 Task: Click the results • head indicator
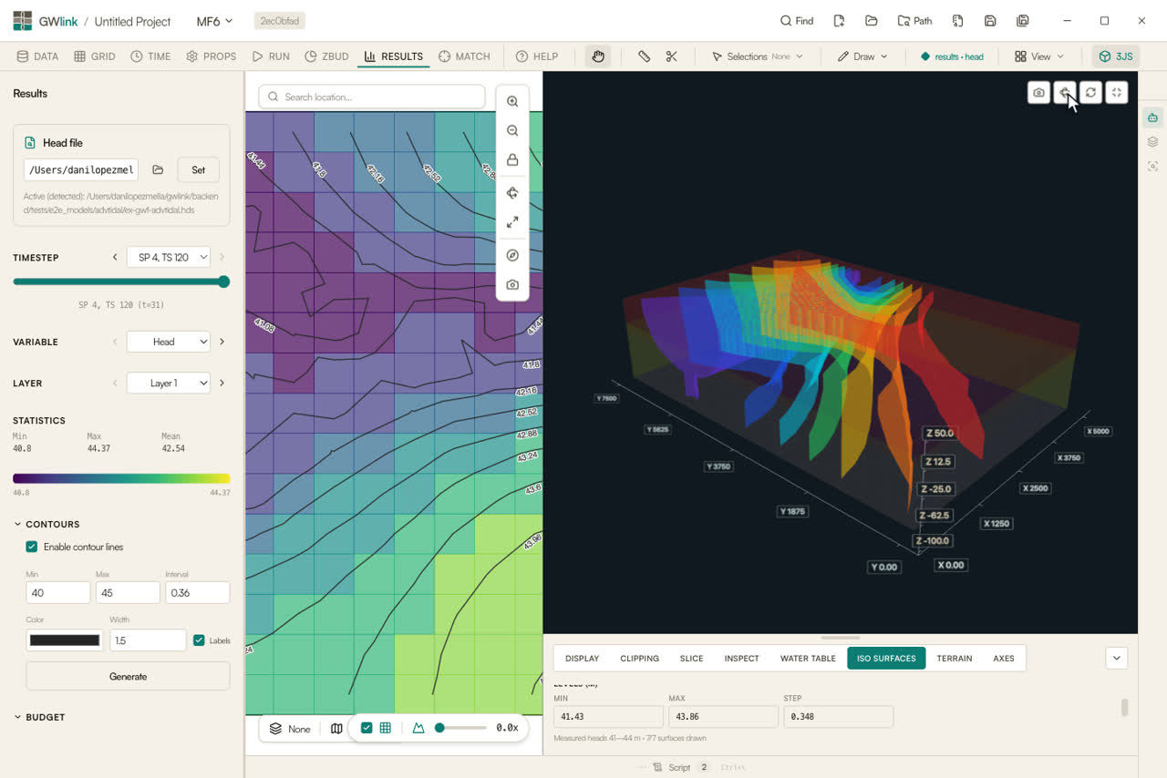(952, 56)
